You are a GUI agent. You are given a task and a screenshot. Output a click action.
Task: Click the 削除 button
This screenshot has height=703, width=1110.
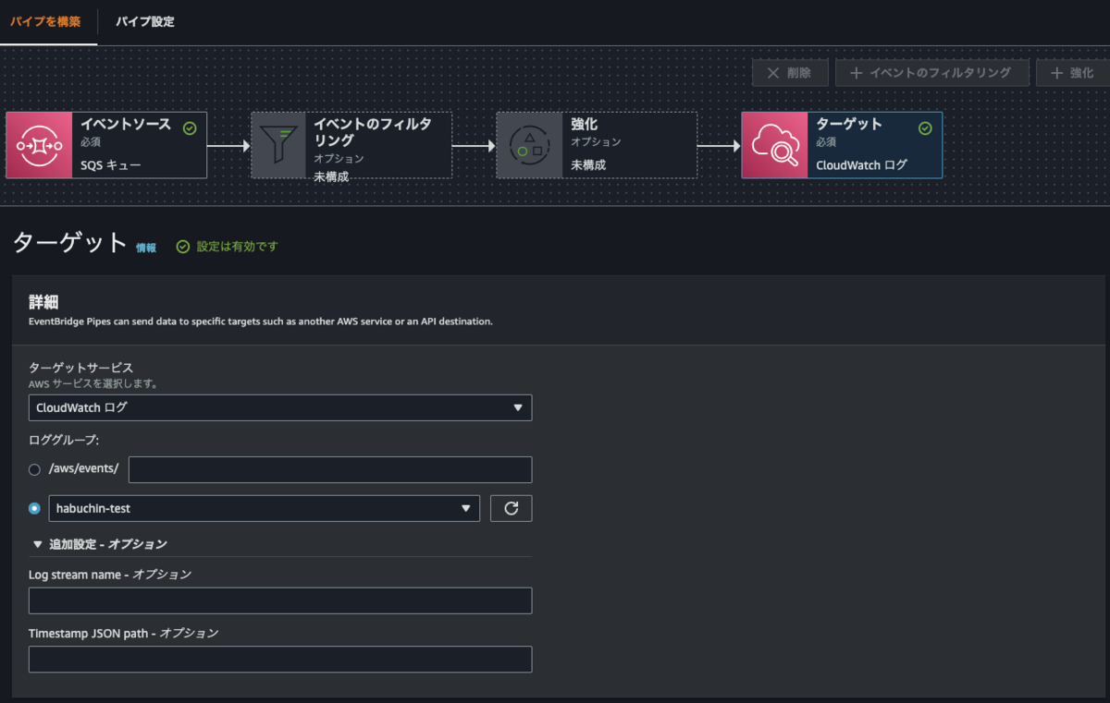(790, 73)
